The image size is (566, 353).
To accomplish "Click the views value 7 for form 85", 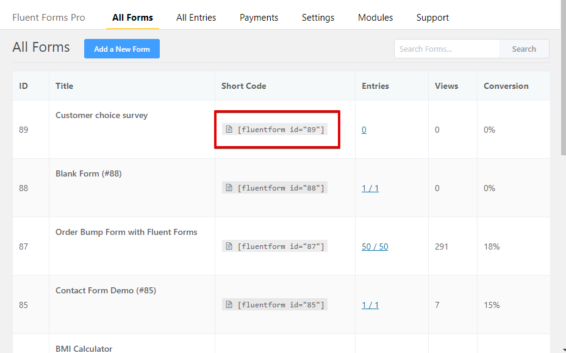I will point(437,305).
